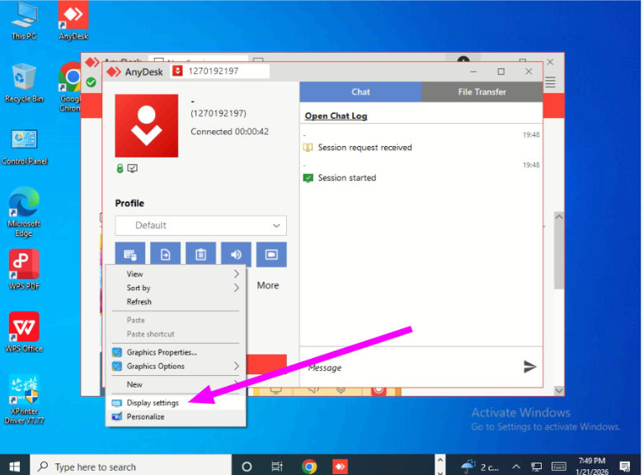Click network icon in system tray
Screen dimensions: 644x475
[x=537, y=467]
